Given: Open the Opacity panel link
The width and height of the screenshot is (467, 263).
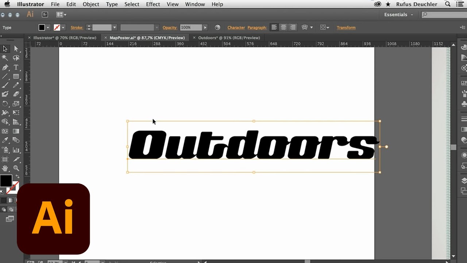Looking at the screenshot, I should click(x=170, y=27).
